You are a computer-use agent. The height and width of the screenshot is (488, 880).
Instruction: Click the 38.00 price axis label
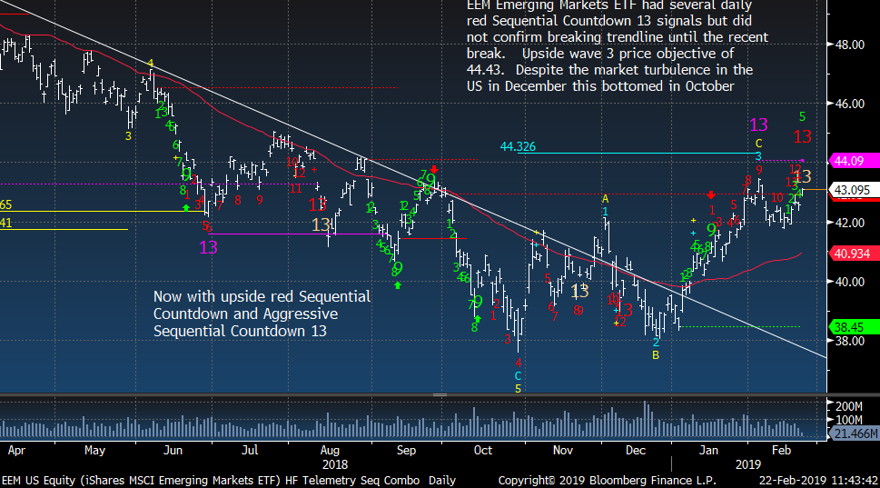tap(850, 341)
